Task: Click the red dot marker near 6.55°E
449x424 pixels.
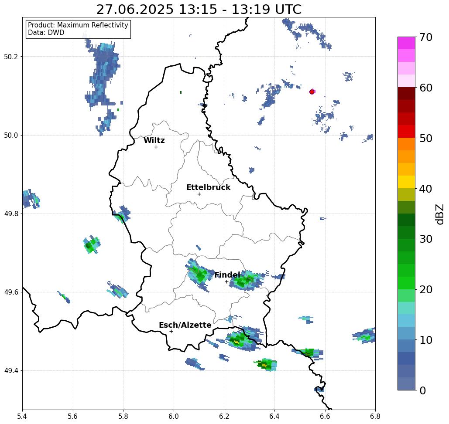Action: [312, 92]
